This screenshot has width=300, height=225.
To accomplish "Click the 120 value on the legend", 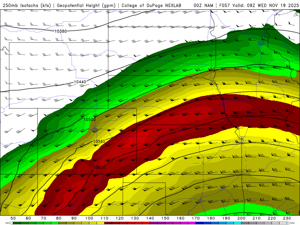I will [120, 218].
